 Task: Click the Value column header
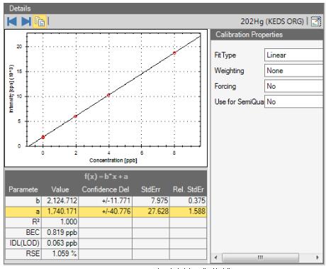[x=60, y=190]
